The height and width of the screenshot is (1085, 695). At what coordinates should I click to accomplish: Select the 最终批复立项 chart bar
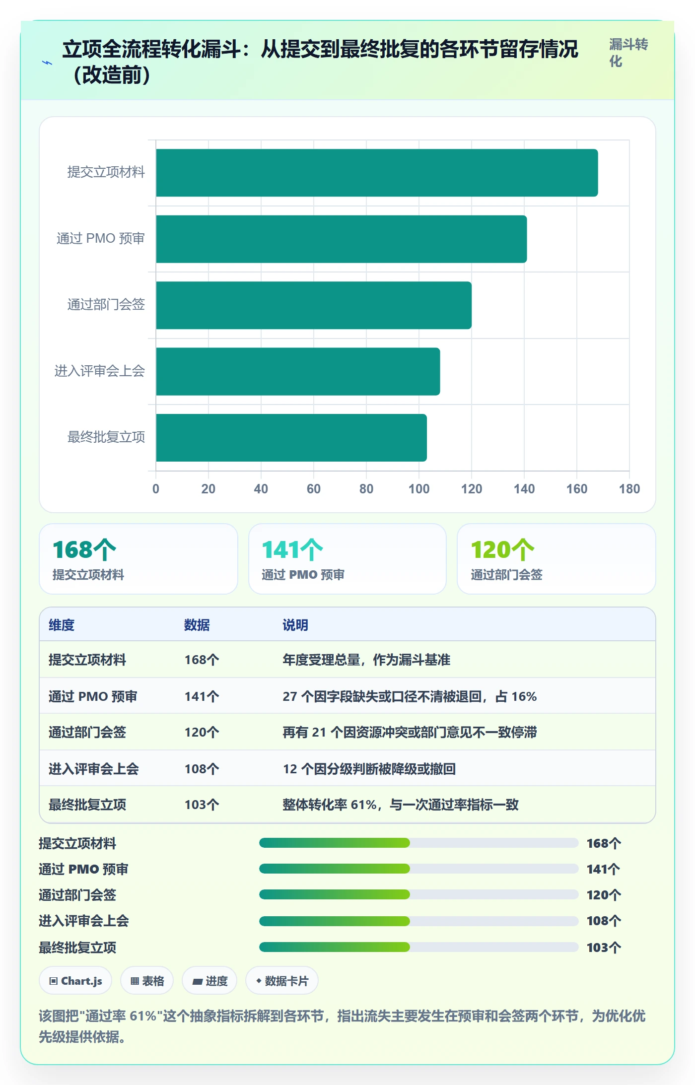click(291, 438)
